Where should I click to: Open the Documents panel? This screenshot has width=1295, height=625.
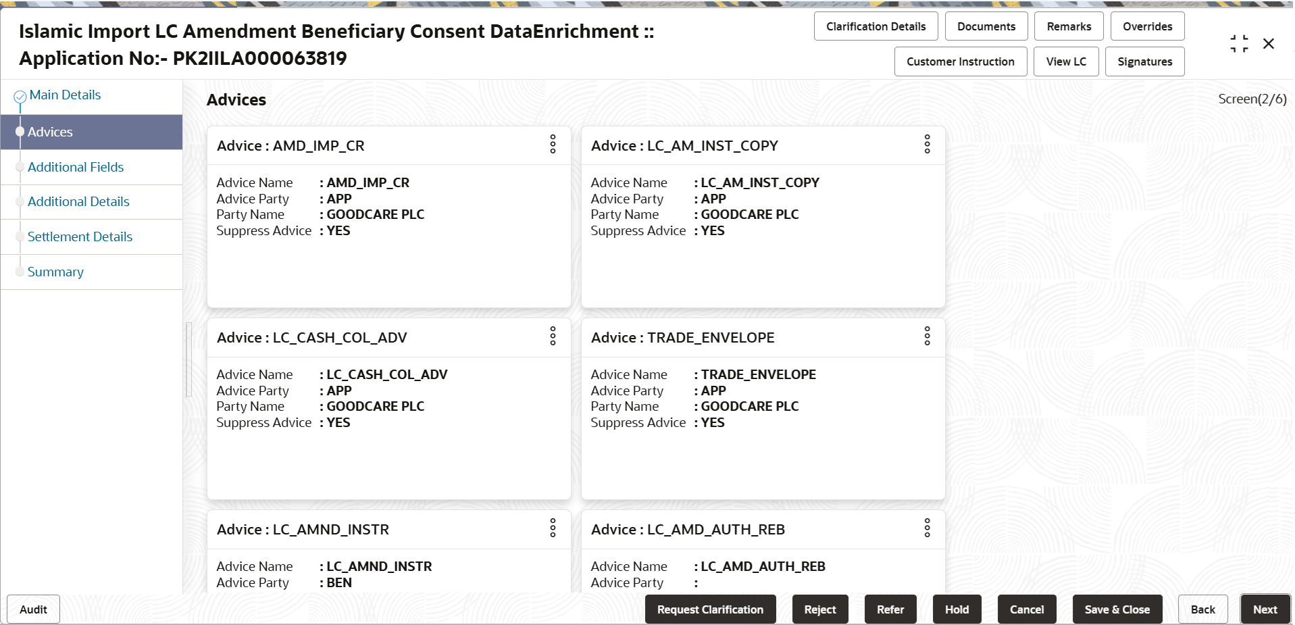point(986,26)
